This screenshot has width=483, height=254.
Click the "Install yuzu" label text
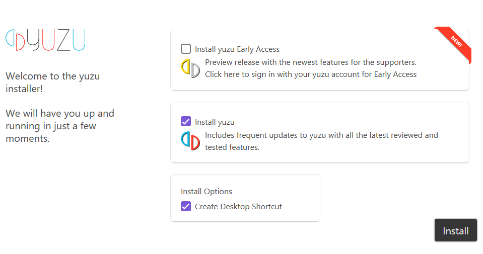[215, 122]
